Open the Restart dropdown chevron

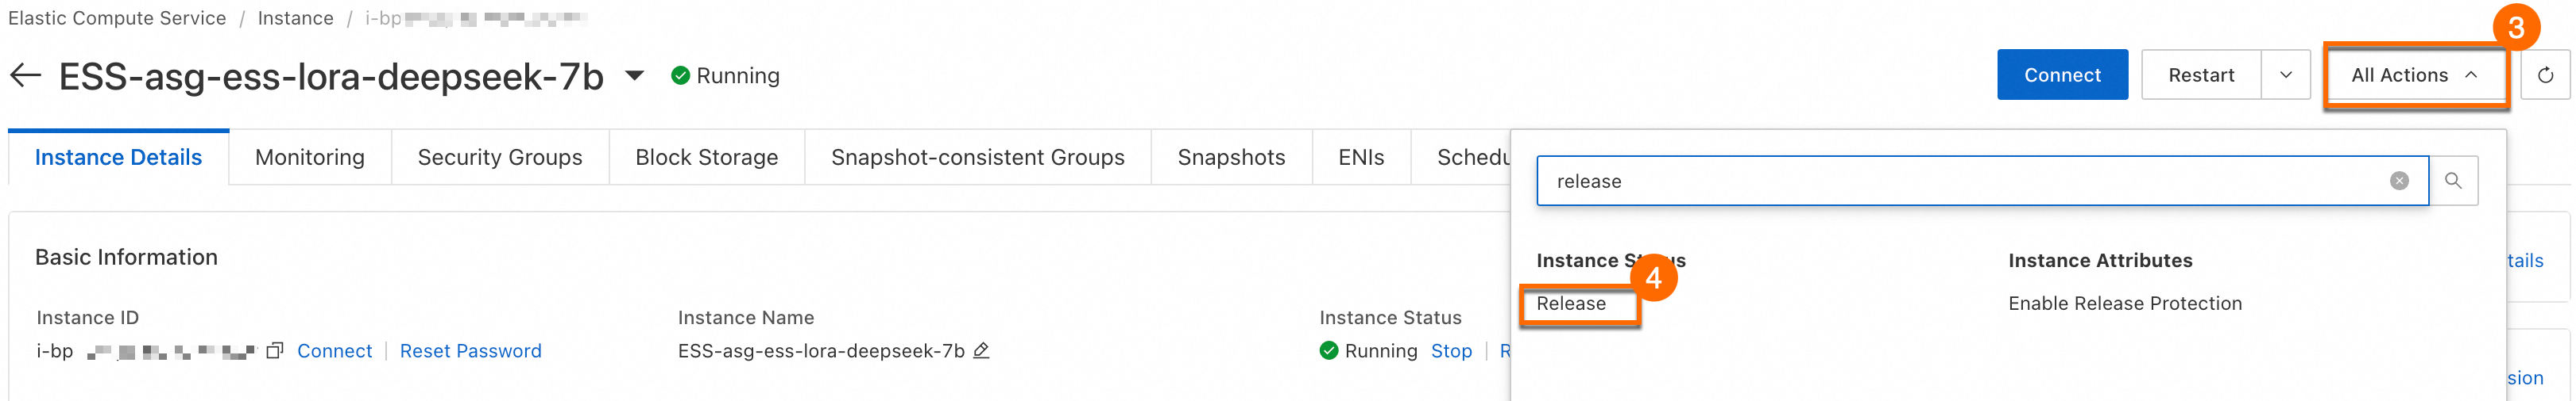coord(2285,76)
